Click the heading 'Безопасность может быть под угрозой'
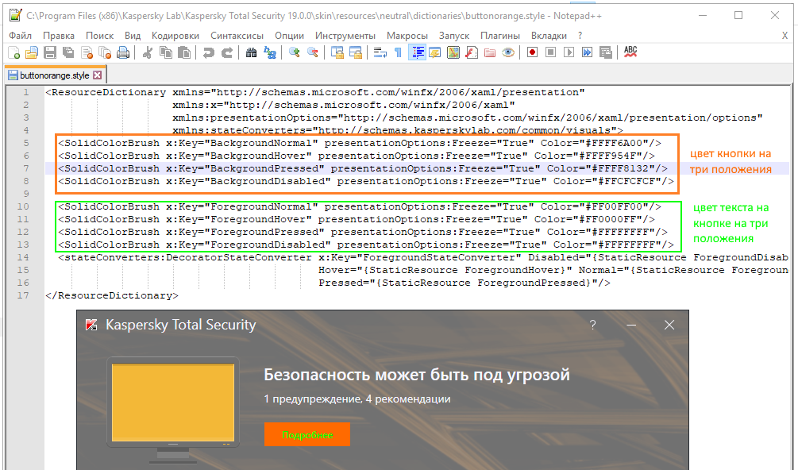Screen dimensions: 798x470 pyautogui.click(x=416, y=375)
